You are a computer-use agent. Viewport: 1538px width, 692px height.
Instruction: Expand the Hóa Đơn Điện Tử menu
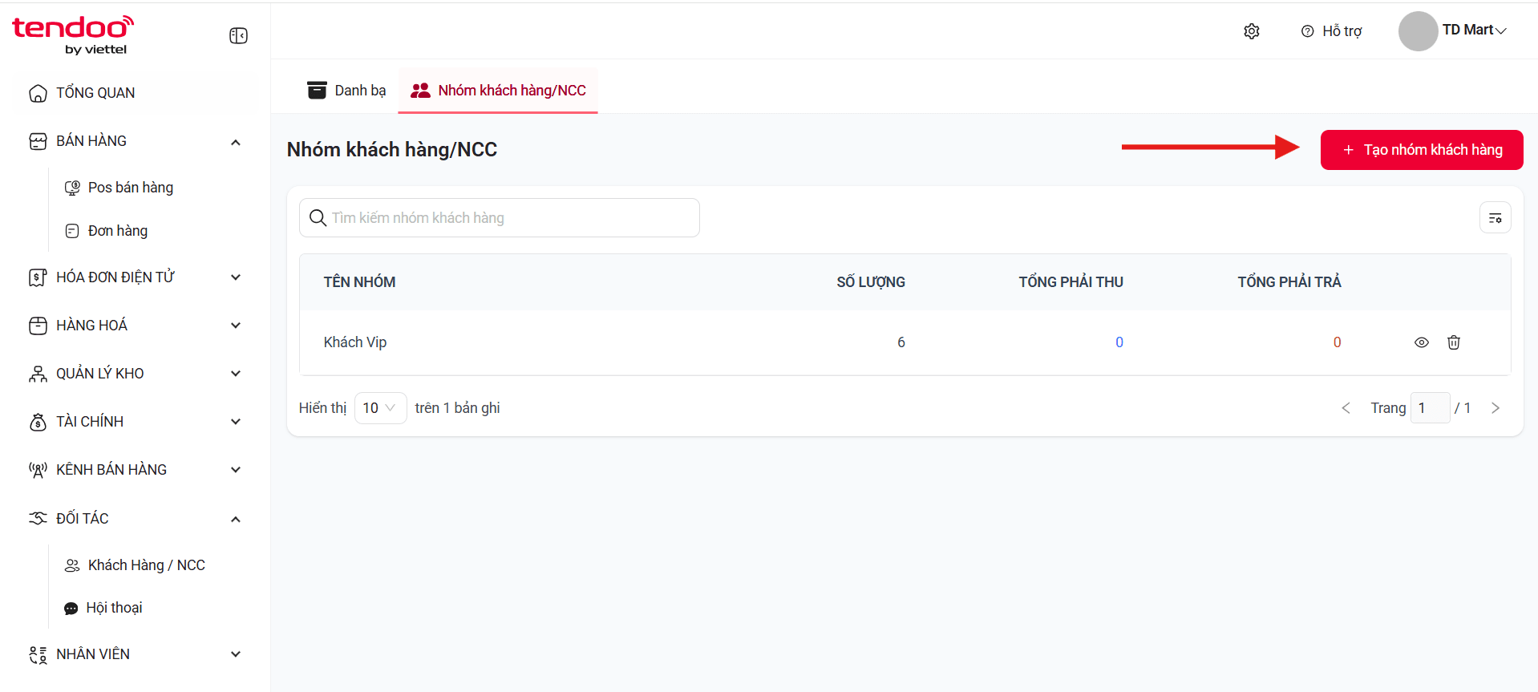click(135, 277)
